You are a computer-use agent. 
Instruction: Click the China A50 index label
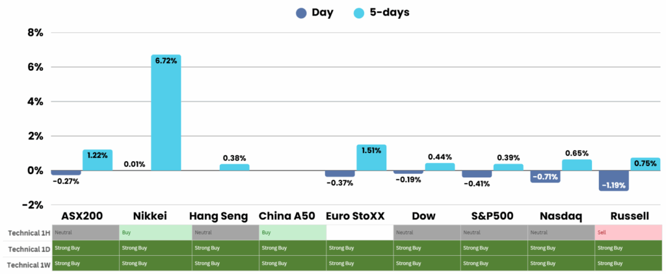tap(286, 216)
